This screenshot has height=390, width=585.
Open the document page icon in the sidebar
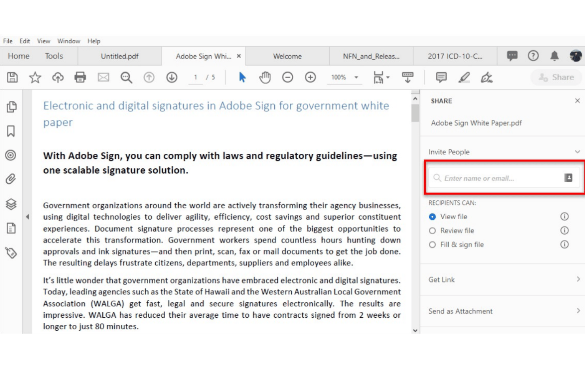11,228
